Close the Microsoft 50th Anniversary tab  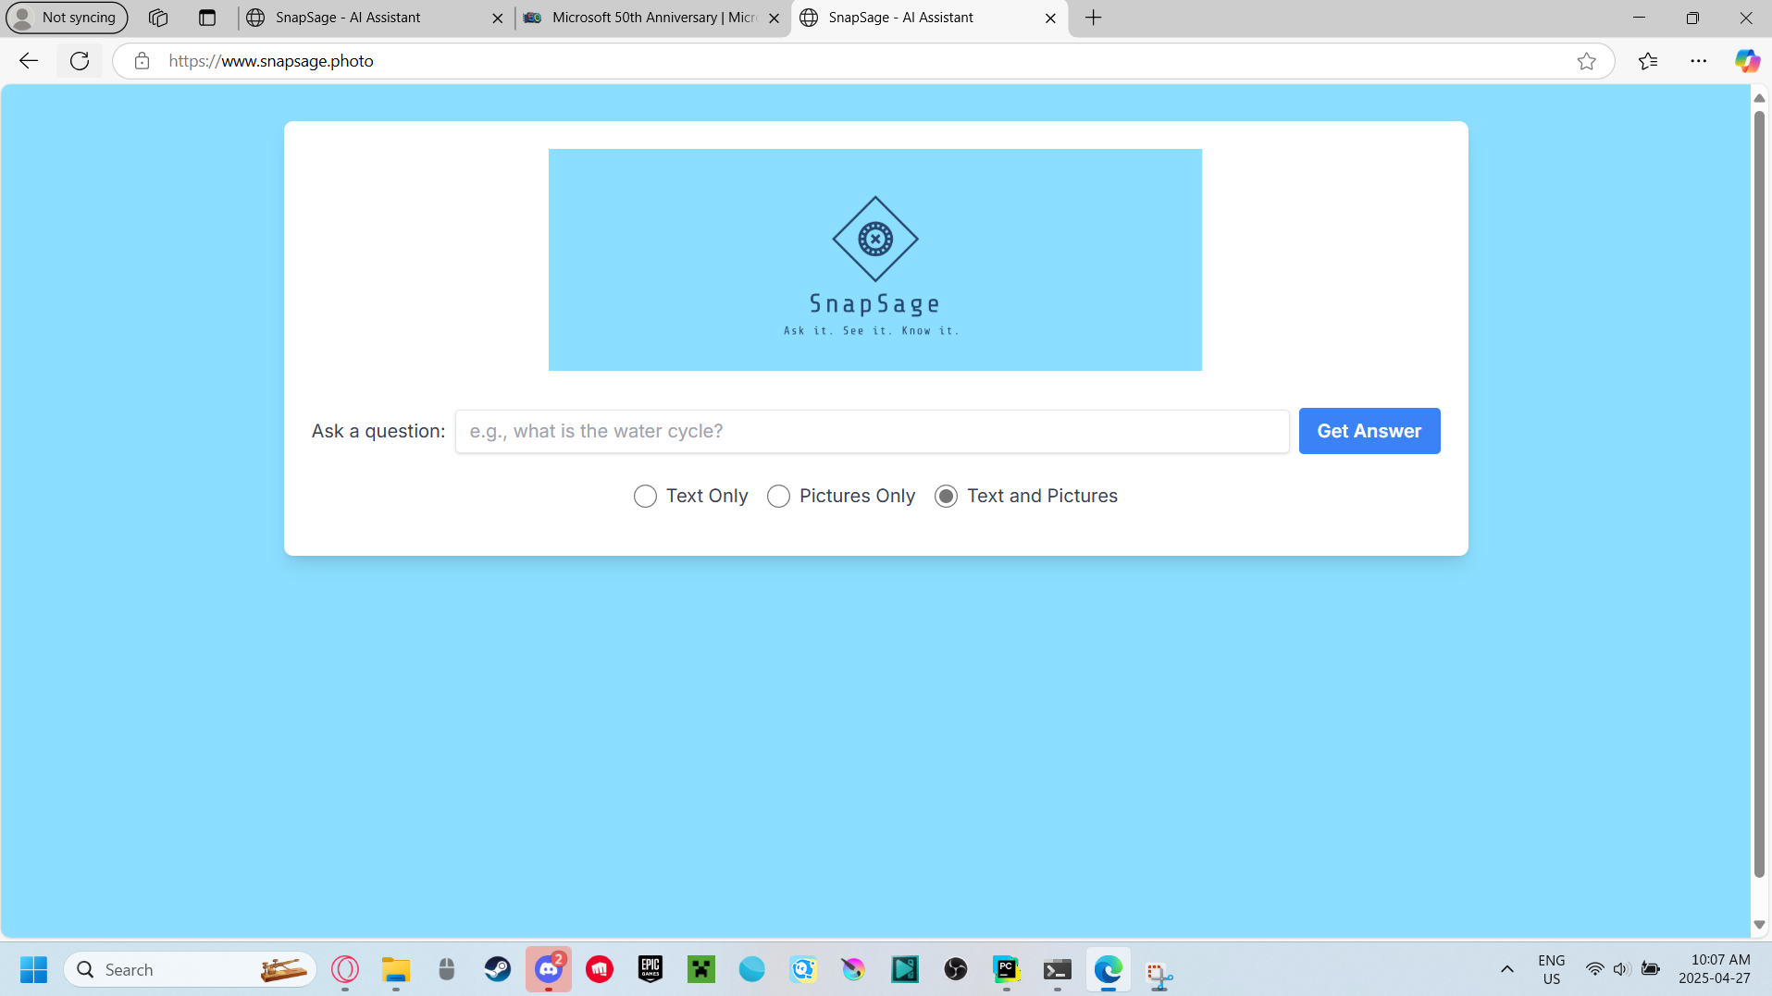(774, 18)
